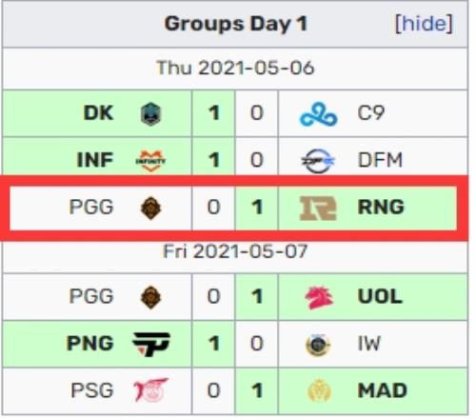This screenshot has width=476, height=419.
Task: Select the UOL pink unicorn logo
Action: pyautogui.click(x=319, y=297)
